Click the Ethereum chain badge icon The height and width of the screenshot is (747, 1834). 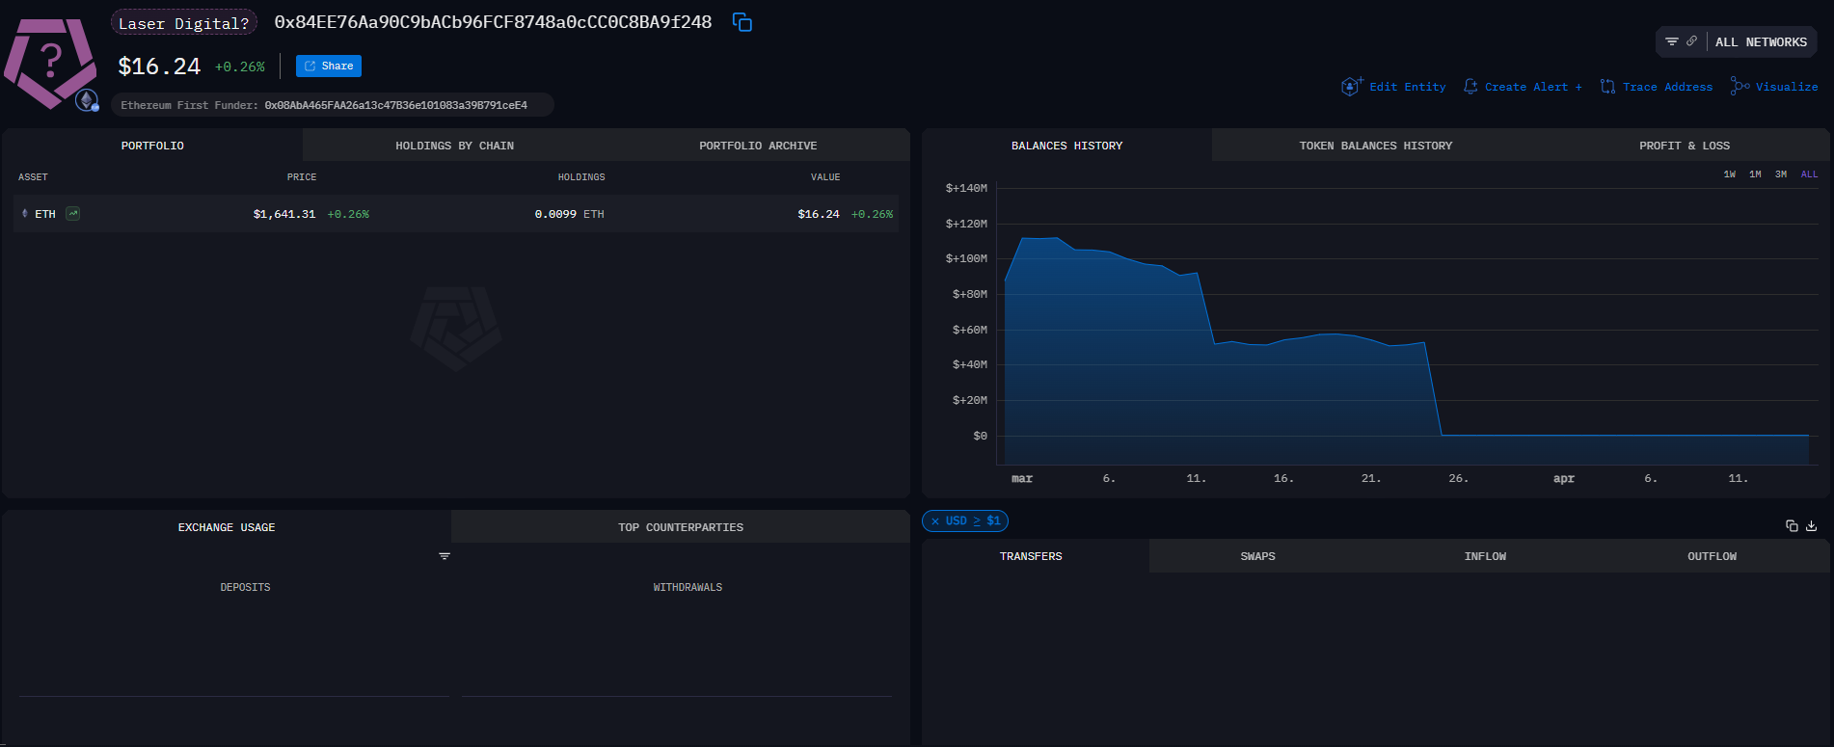click(x=87, y=100)
